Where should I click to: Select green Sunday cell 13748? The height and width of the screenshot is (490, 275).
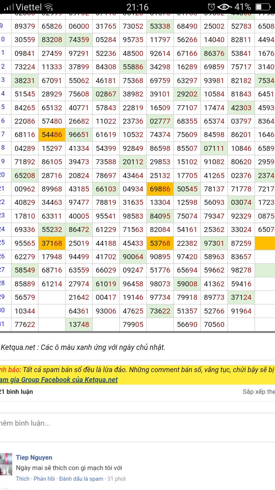[x=79, y=325]
